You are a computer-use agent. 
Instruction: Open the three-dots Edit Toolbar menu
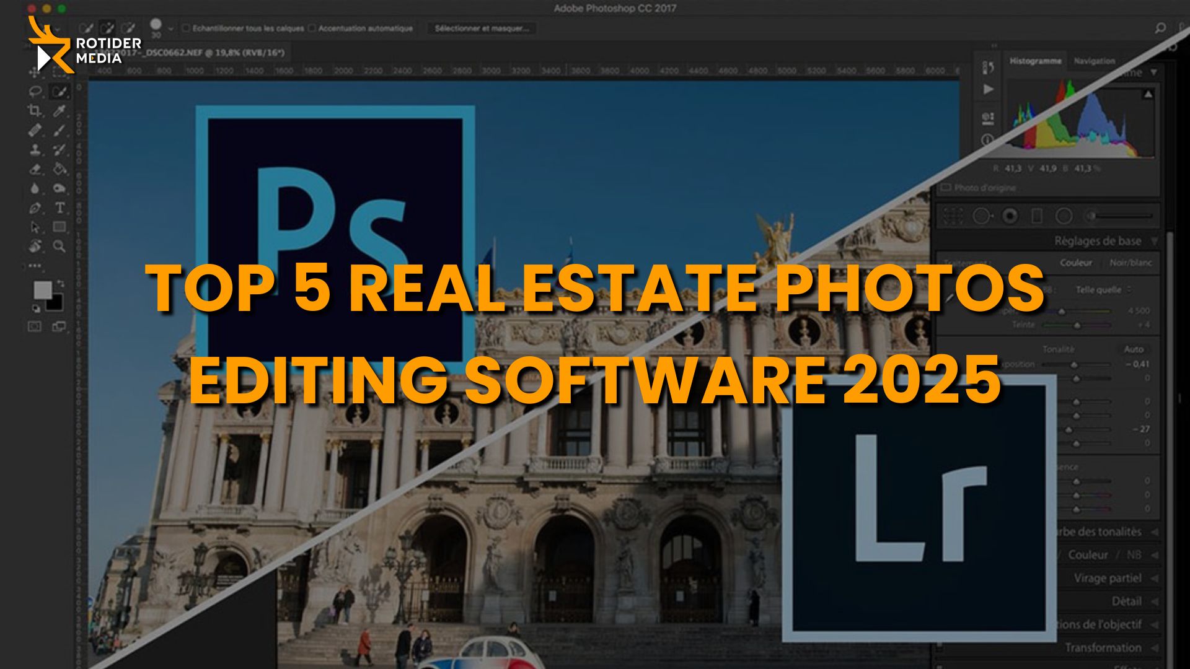(x=35, y=266)
